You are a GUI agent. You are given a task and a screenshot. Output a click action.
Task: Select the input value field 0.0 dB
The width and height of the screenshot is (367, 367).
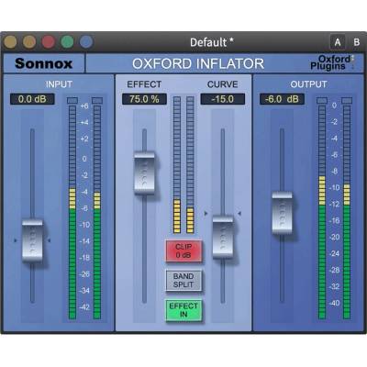(x=32, y=99)
